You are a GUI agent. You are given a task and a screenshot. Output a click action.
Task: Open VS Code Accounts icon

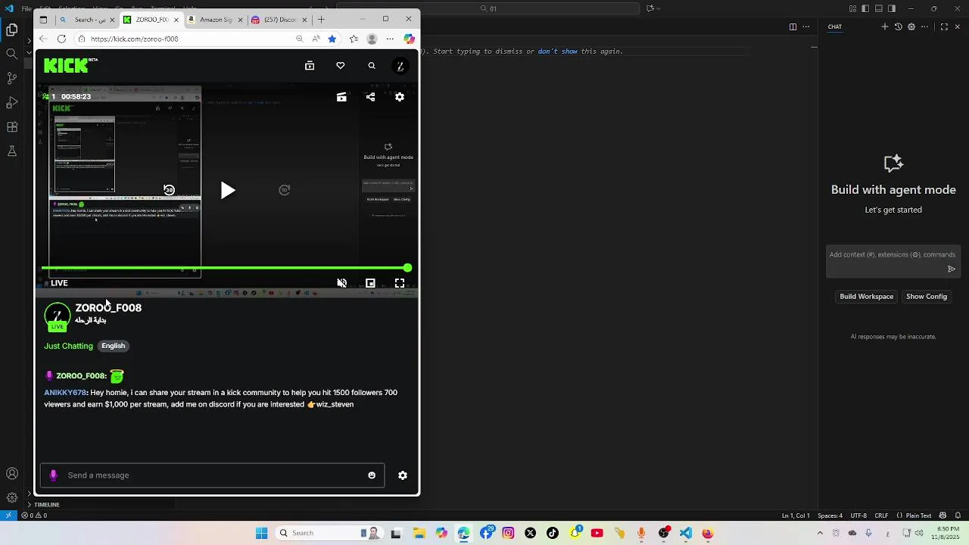click(12, 474)
